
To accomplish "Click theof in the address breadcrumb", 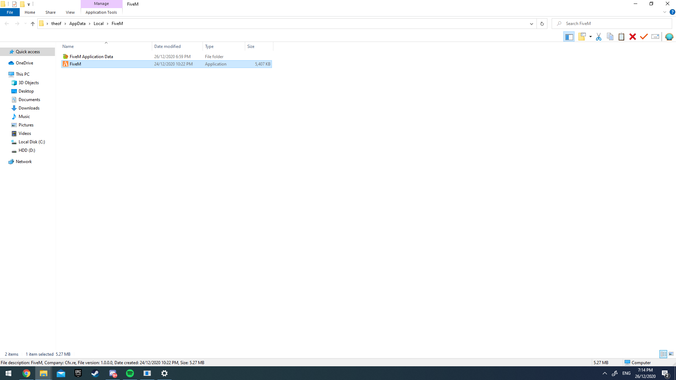I will point(56,24).
